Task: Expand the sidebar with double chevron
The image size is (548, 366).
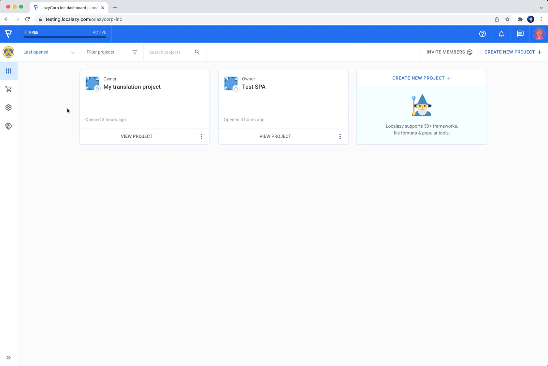Action: click(8, 358)
